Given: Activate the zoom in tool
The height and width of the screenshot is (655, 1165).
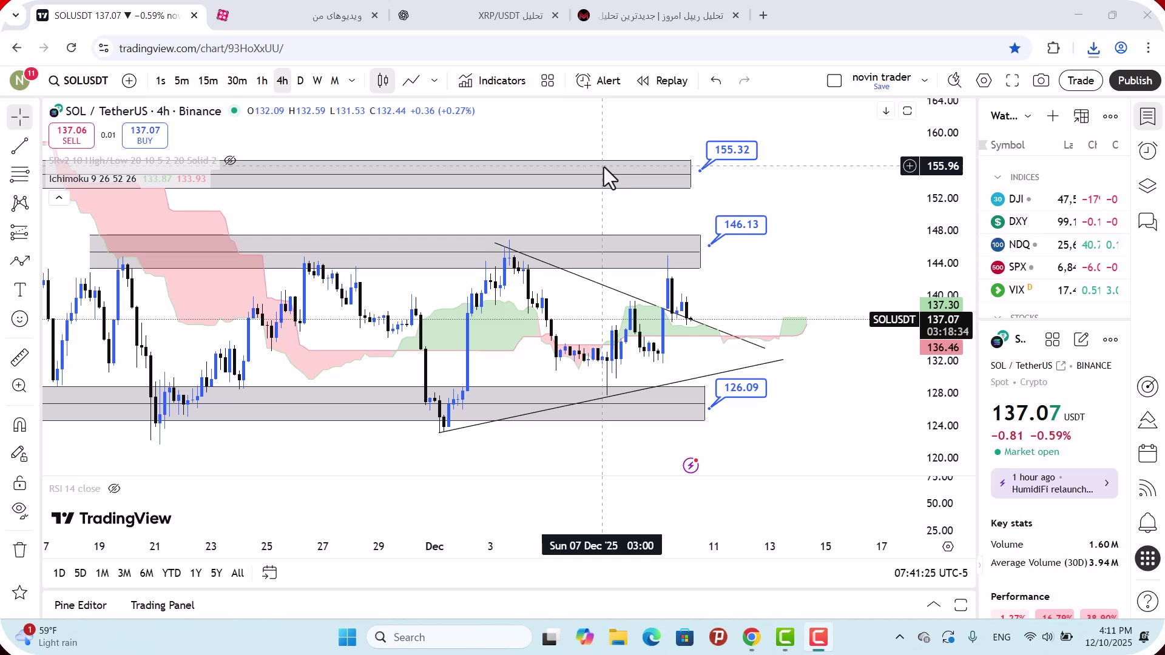Looking at the screenshot, I should point(20,386).
